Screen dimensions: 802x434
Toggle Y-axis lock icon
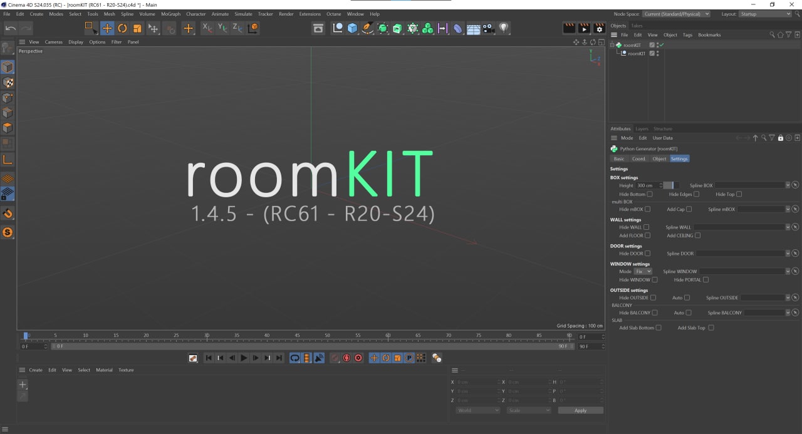pos(222,28)
